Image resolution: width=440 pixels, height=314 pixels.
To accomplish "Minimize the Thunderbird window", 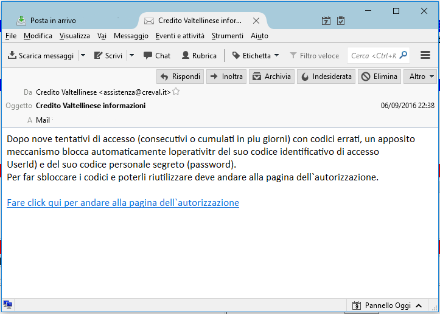I will click(x=368, y=11).
